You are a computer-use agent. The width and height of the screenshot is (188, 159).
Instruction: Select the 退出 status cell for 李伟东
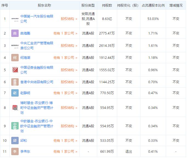[x=128, y=151]
